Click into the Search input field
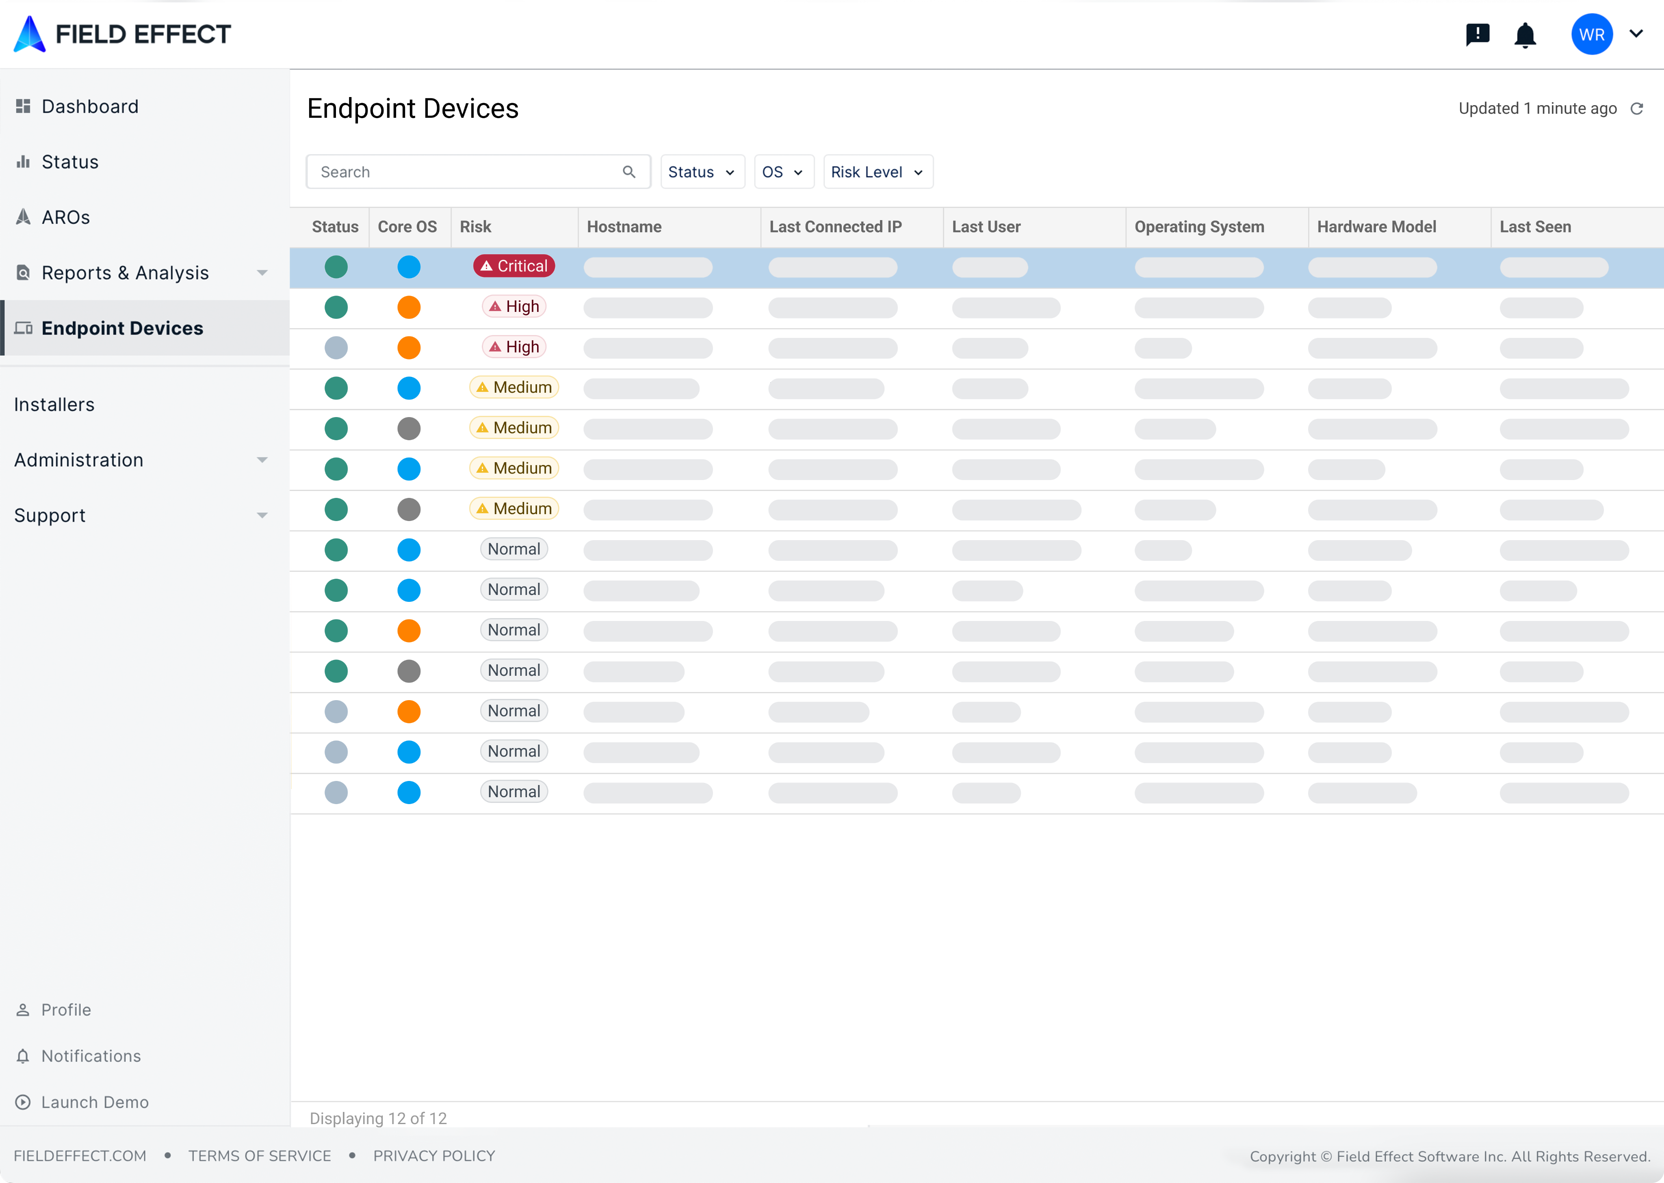Image resolution: width=1664 pixels, height=1183 pixels. coord(466,172)
